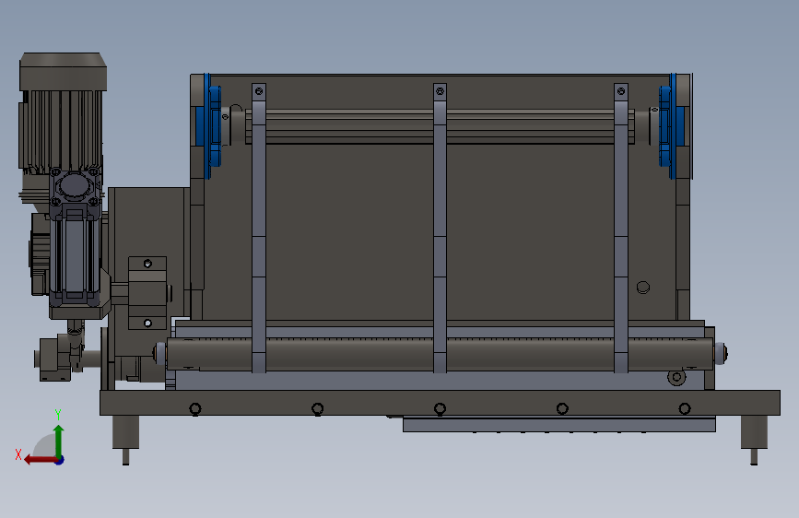Image resolution: width=799 pixels, height=518 pixels.
Task: Select the left vertical strap bar
Action: (259, 228)
